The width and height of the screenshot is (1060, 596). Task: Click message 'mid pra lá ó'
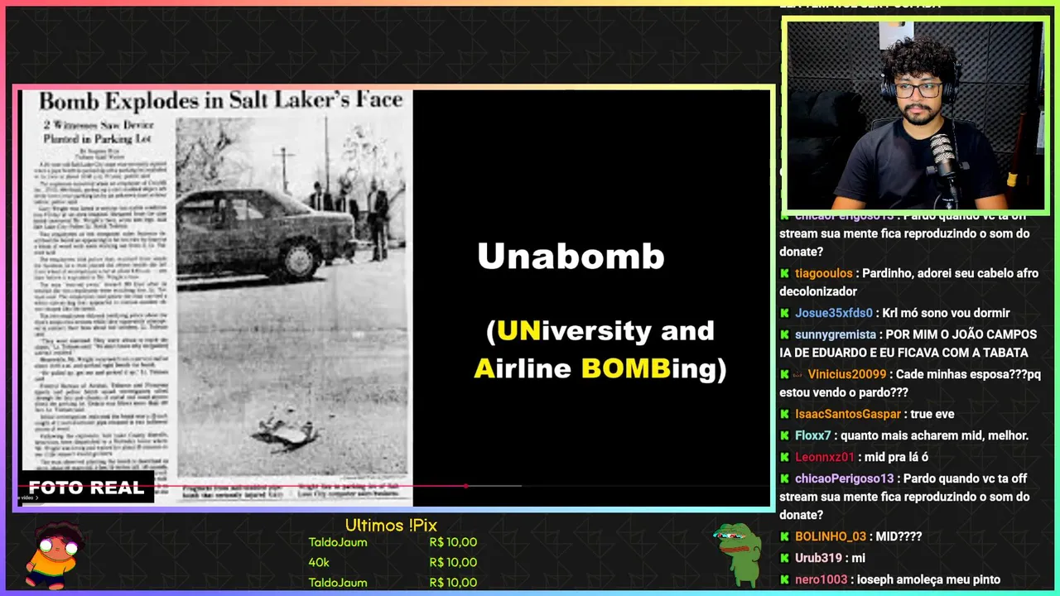click(x=896, y=457)
